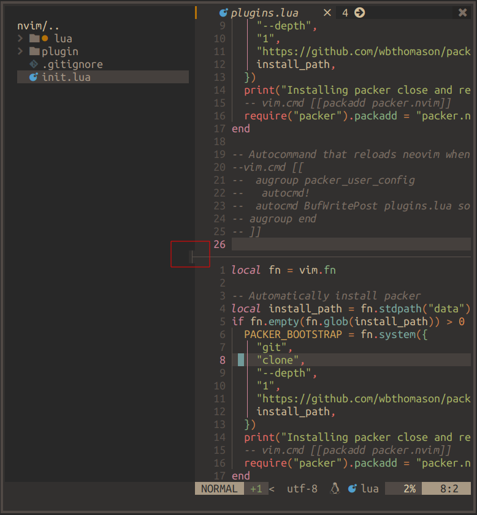This screenshot has width=477, height=515.
Task: Click the 2% scroll progress indicator
Action: pos(410,489)
